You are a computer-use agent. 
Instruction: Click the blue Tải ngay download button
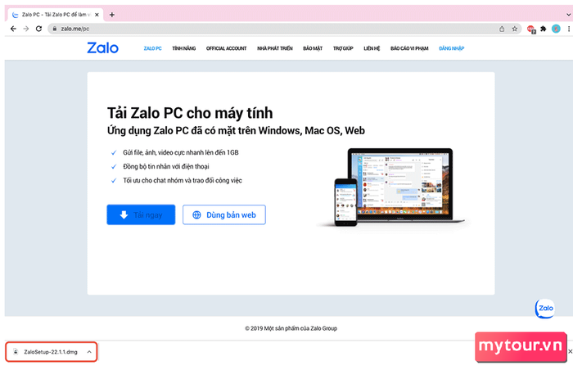tap(141, 214)
